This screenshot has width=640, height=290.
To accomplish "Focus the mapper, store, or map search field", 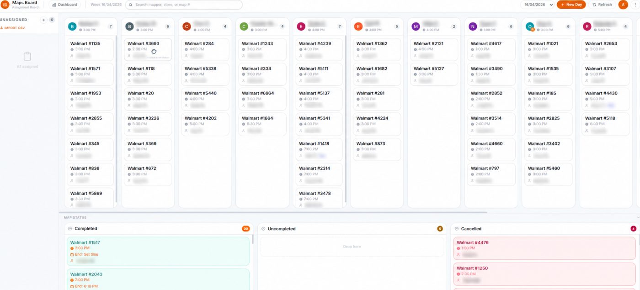I will (184, 5).
